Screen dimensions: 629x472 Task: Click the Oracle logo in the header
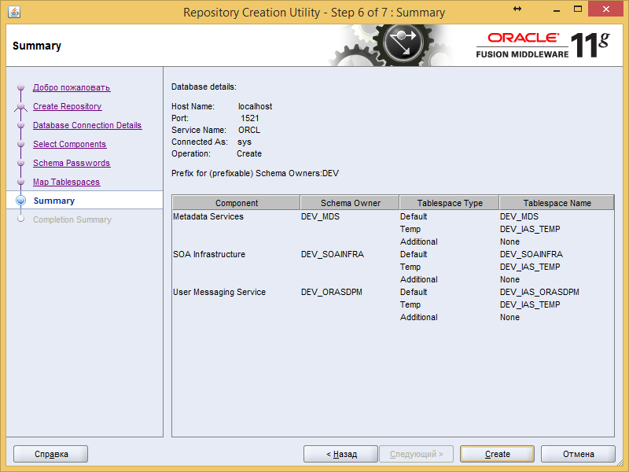[x=524, y=37]
